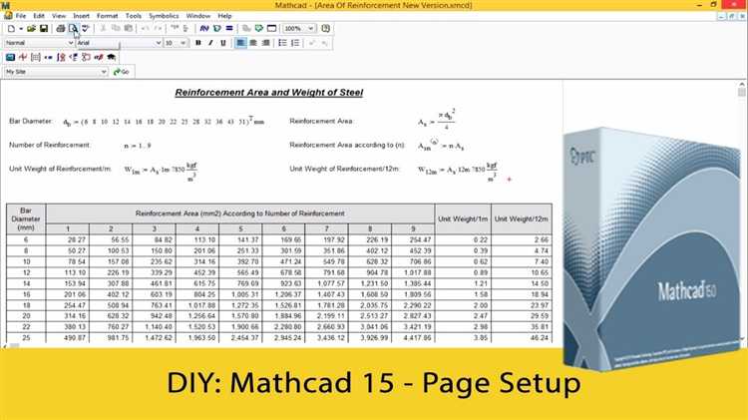
Task: Open the Evaluation math palette
Action: [x=48, y=57]
